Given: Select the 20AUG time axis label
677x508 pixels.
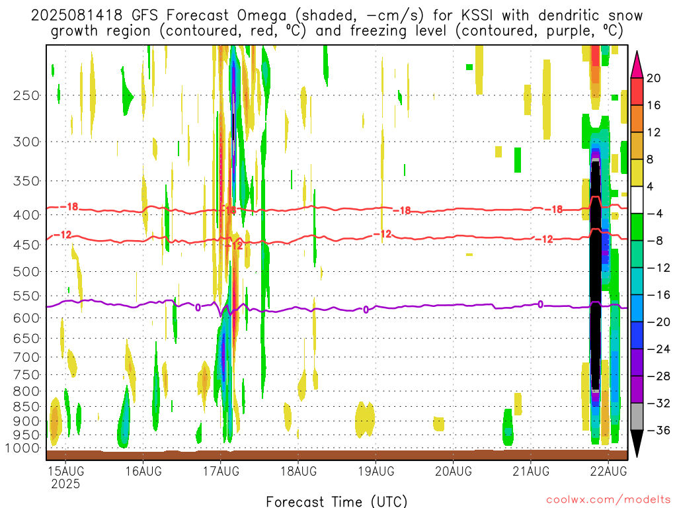Looking at the screenshot, I should pos(454,471).
